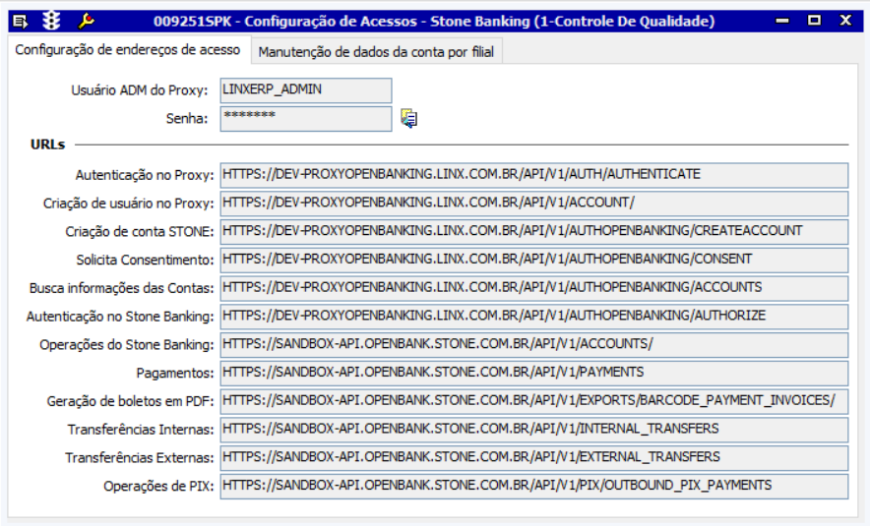Click the Geração de boletos em PDF label
Viewport: 870px width, 526px height.
pos(130,401)
